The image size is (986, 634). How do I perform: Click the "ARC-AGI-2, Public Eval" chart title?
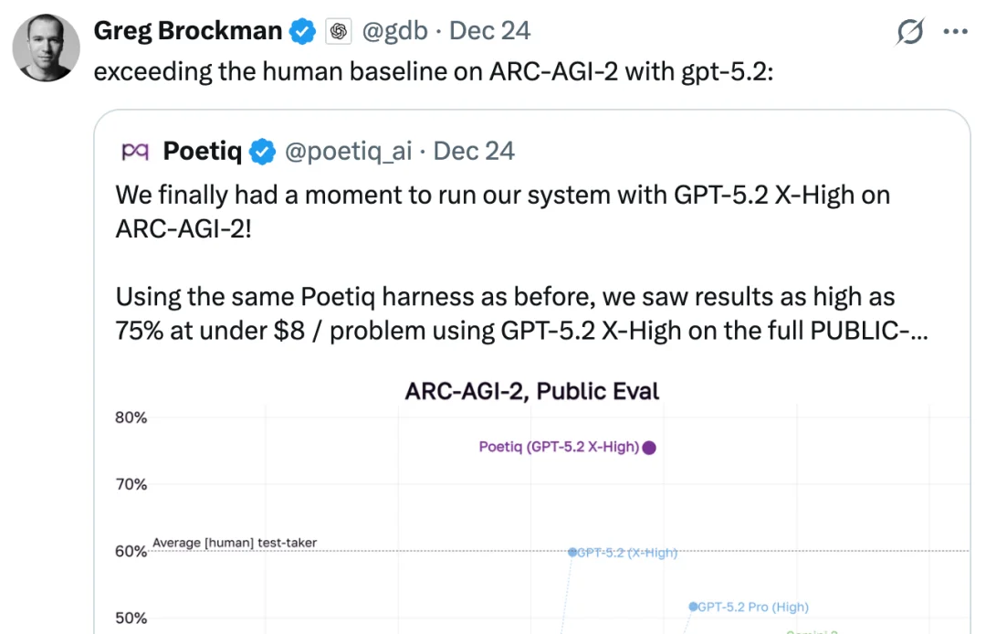531,392
